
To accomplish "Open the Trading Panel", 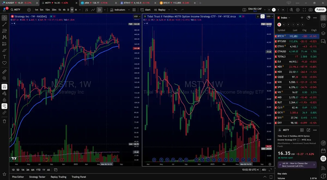I will [79, 177].
